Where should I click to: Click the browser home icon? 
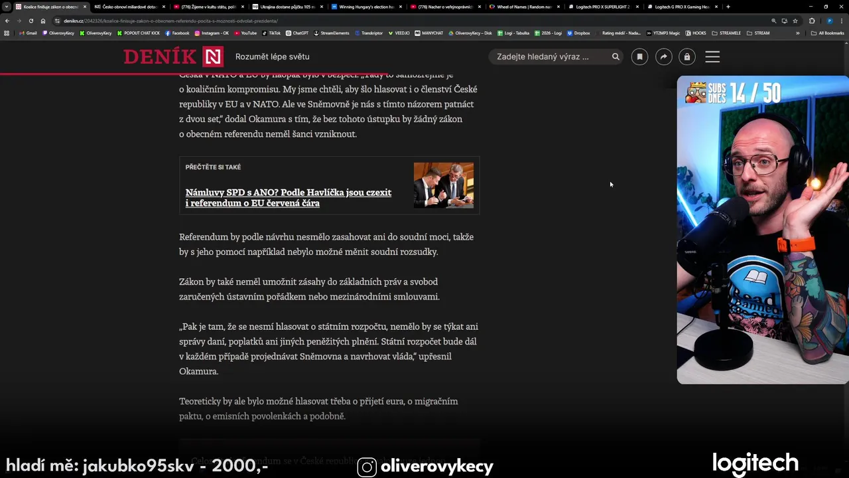click(x=43, y=21)
